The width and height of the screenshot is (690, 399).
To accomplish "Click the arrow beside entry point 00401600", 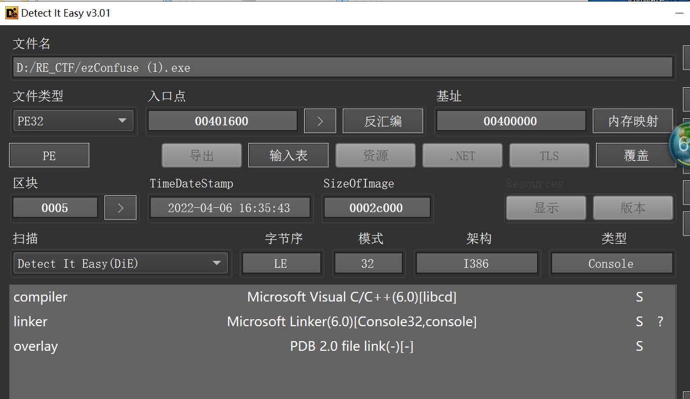I will click(x=320, y=121).
